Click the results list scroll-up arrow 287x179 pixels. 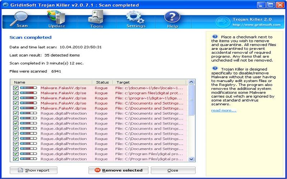tap(191, 82)
